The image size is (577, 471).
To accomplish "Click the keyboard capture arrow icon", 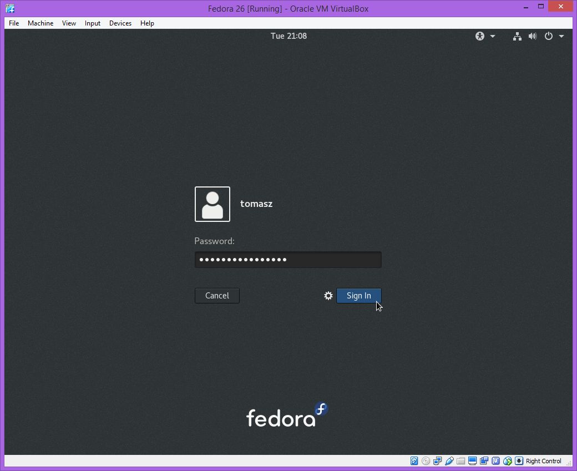I will pos(519,461).
